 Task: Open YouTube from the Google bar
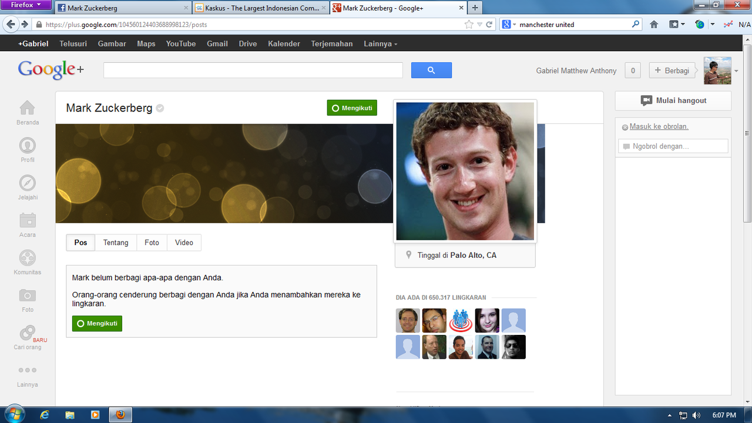tap(181, 43)
